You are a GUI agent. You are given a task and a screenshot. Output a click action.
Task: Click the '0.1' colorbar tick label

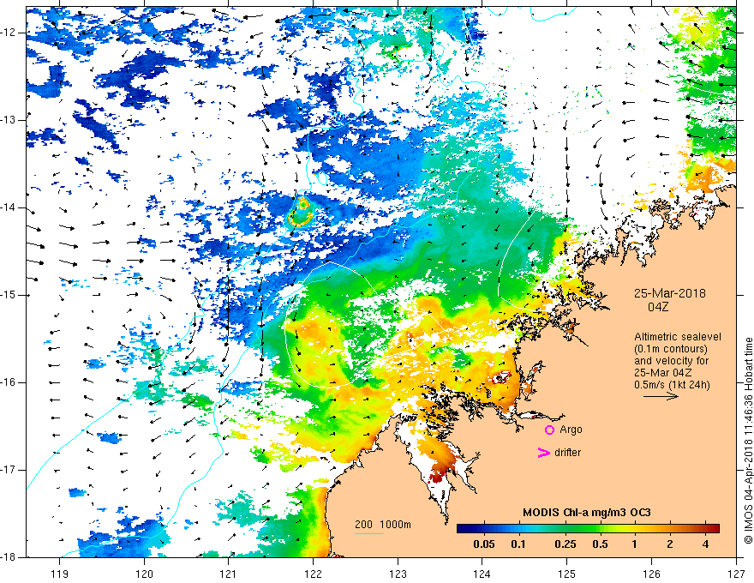[x=518, y=544]
